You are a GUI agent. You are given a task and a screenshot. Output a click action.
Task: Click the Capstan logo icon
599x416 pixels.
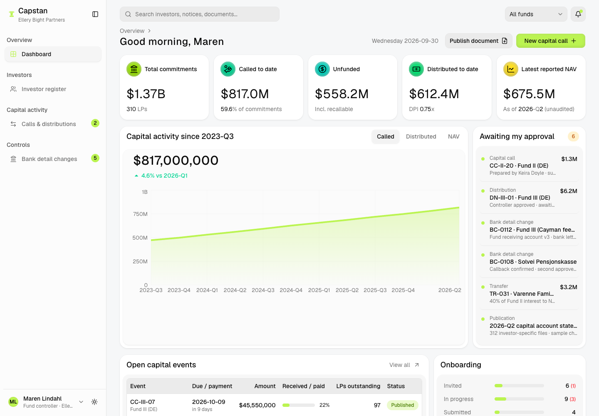(12, 14)
